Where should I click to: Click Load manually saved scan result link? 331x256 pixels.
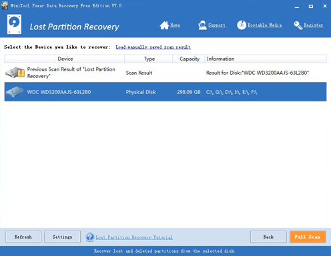click(153, 47)
